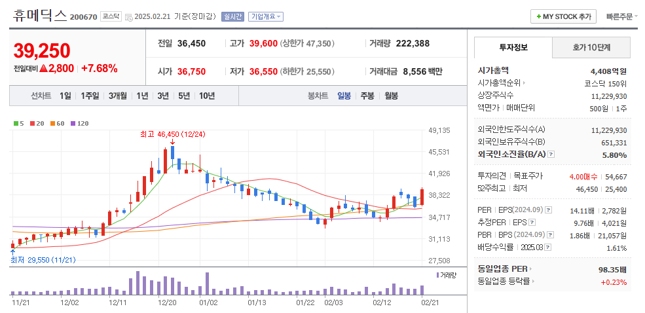Click the 외국인보유주식수(B) label
Viewport: 645px width, 313px height.
[511, 142]
